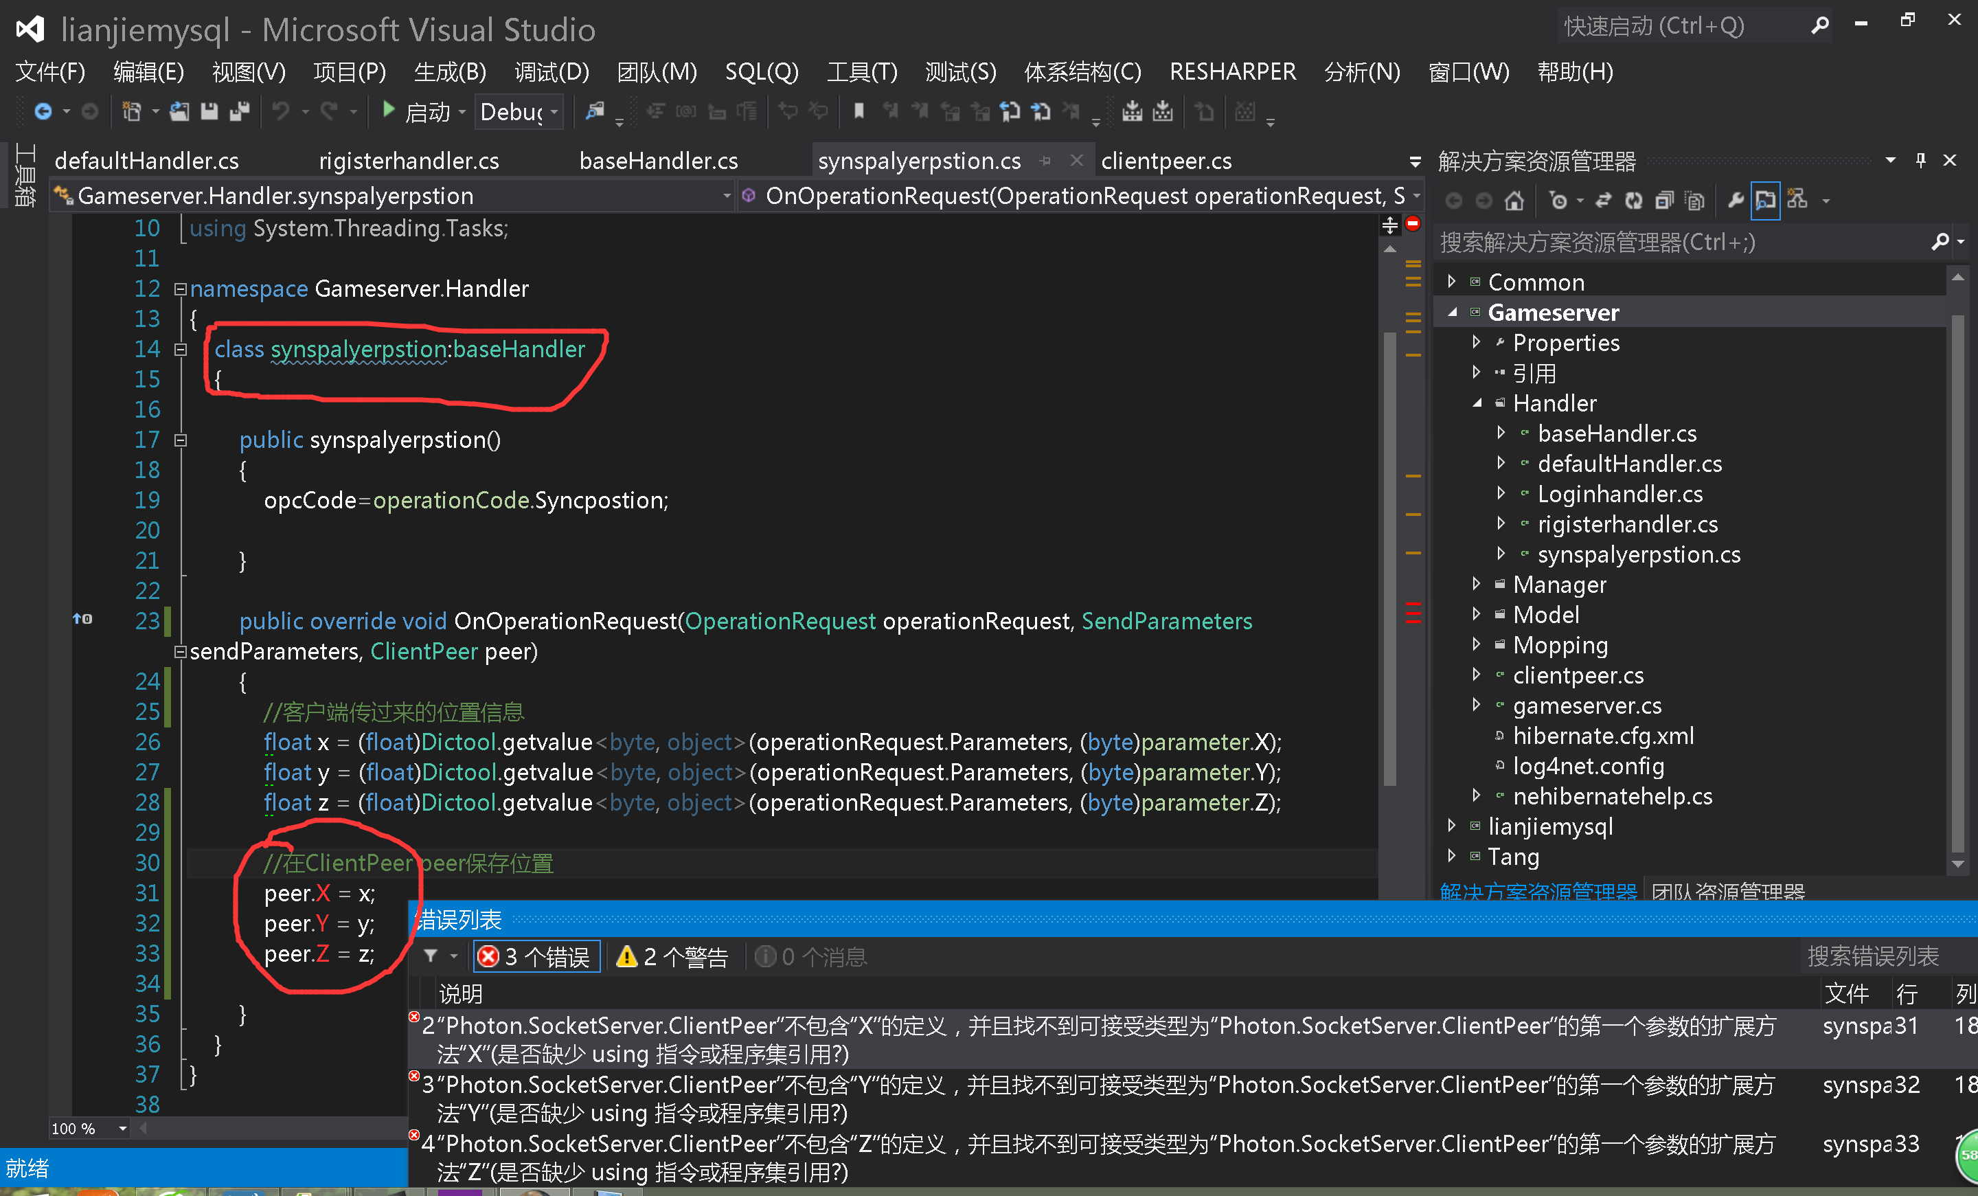
Task: Click the Solution Explorer vertical scrollbar thumb
Action: pos(1957,582)
